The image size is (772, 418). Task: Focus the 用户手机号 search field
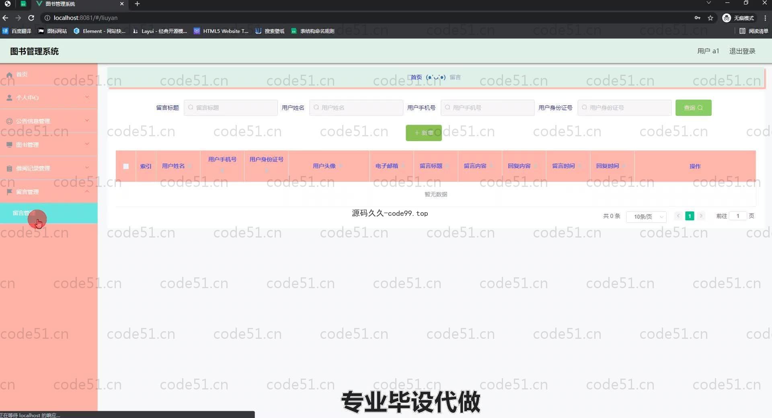(x=487, y=108)
